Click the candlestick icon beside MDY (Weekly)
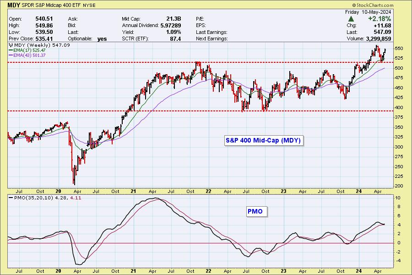This screenshot has width=412, height=275. coord(11,45)
